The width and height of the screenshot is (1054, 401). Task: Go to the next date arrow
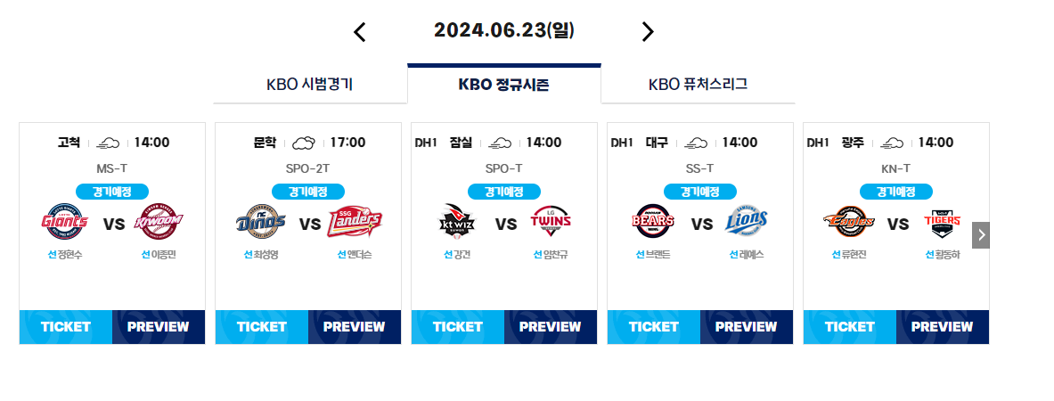click(648, 31)
